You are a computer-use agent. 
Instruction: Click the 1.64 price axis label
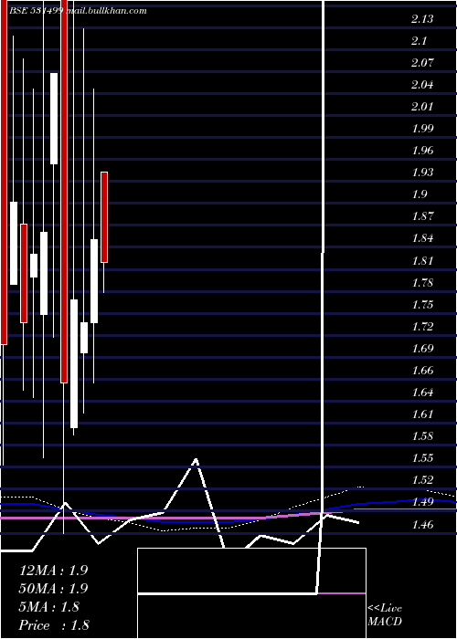(x=422, y=393)
